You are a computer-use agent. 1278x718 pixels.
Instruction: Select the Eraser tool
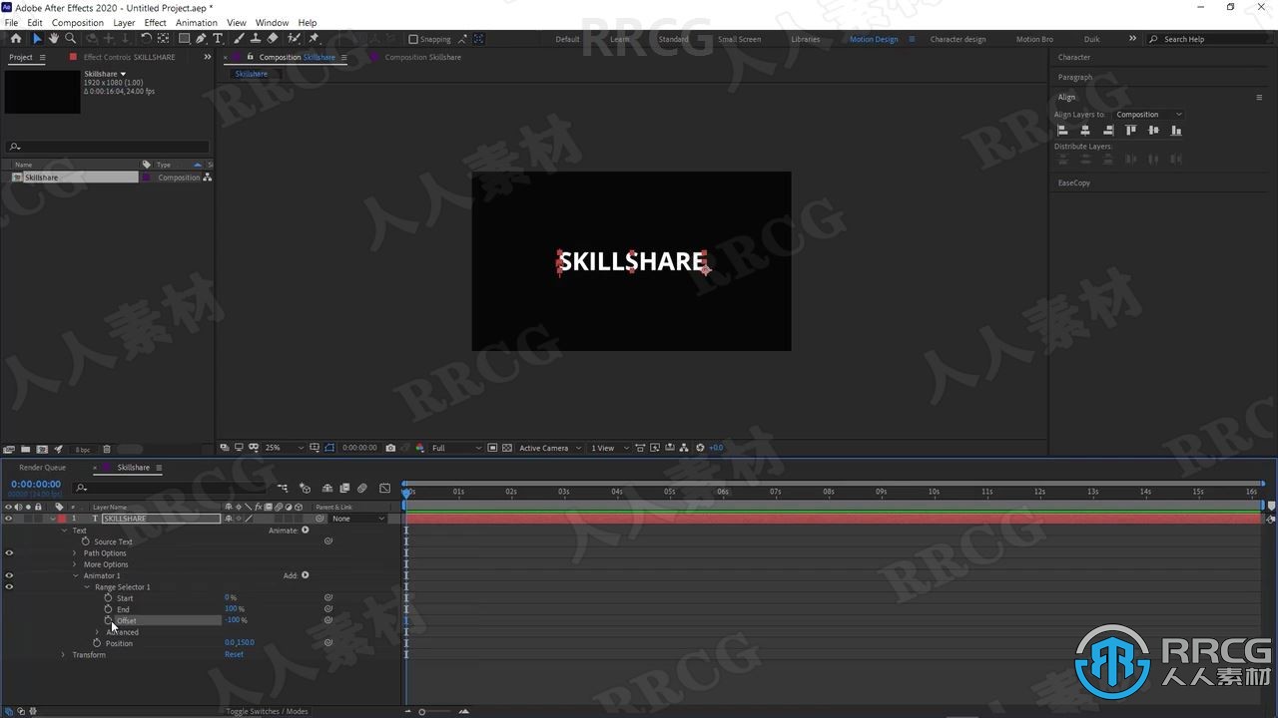pyautogui.click(x=273, y=39)
